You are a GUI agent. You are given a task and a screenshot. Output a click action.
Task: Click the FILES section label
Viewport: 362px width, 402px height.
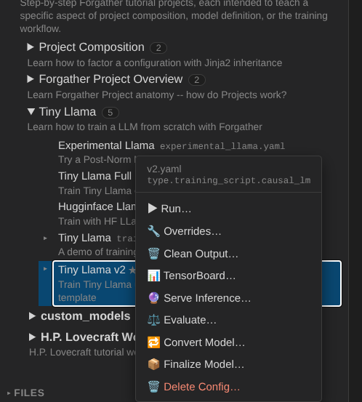point(29,393)
